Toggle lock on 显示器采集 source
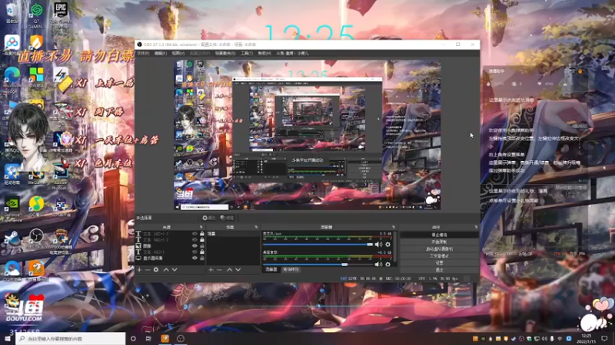 tap(202, 258)
